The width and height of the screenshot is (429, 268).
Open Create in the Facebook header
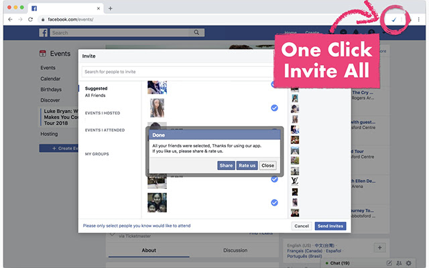coord(312,33)
